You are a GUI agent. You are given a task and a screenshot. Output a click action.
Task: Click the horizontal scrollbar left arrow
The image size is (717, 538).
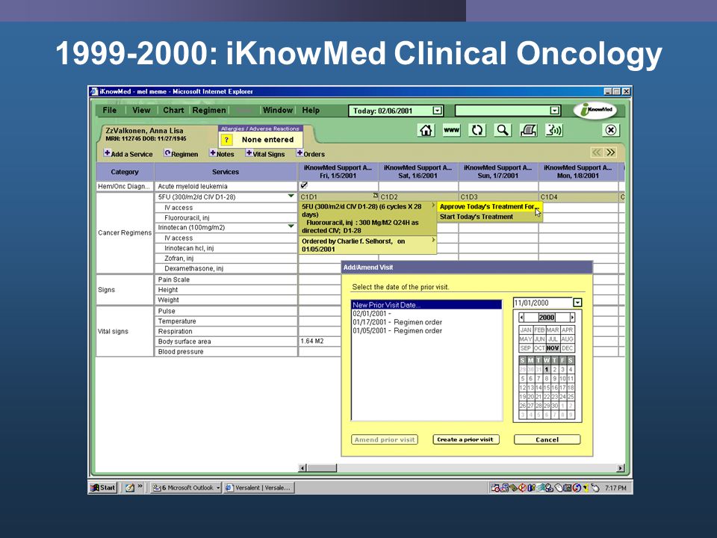[302, 468]
